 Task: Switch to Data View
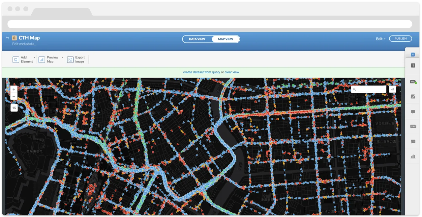click(x=197, y=39)
